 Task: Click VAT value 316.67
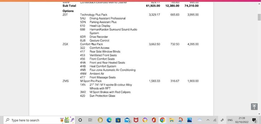click(x=175, y=81)
